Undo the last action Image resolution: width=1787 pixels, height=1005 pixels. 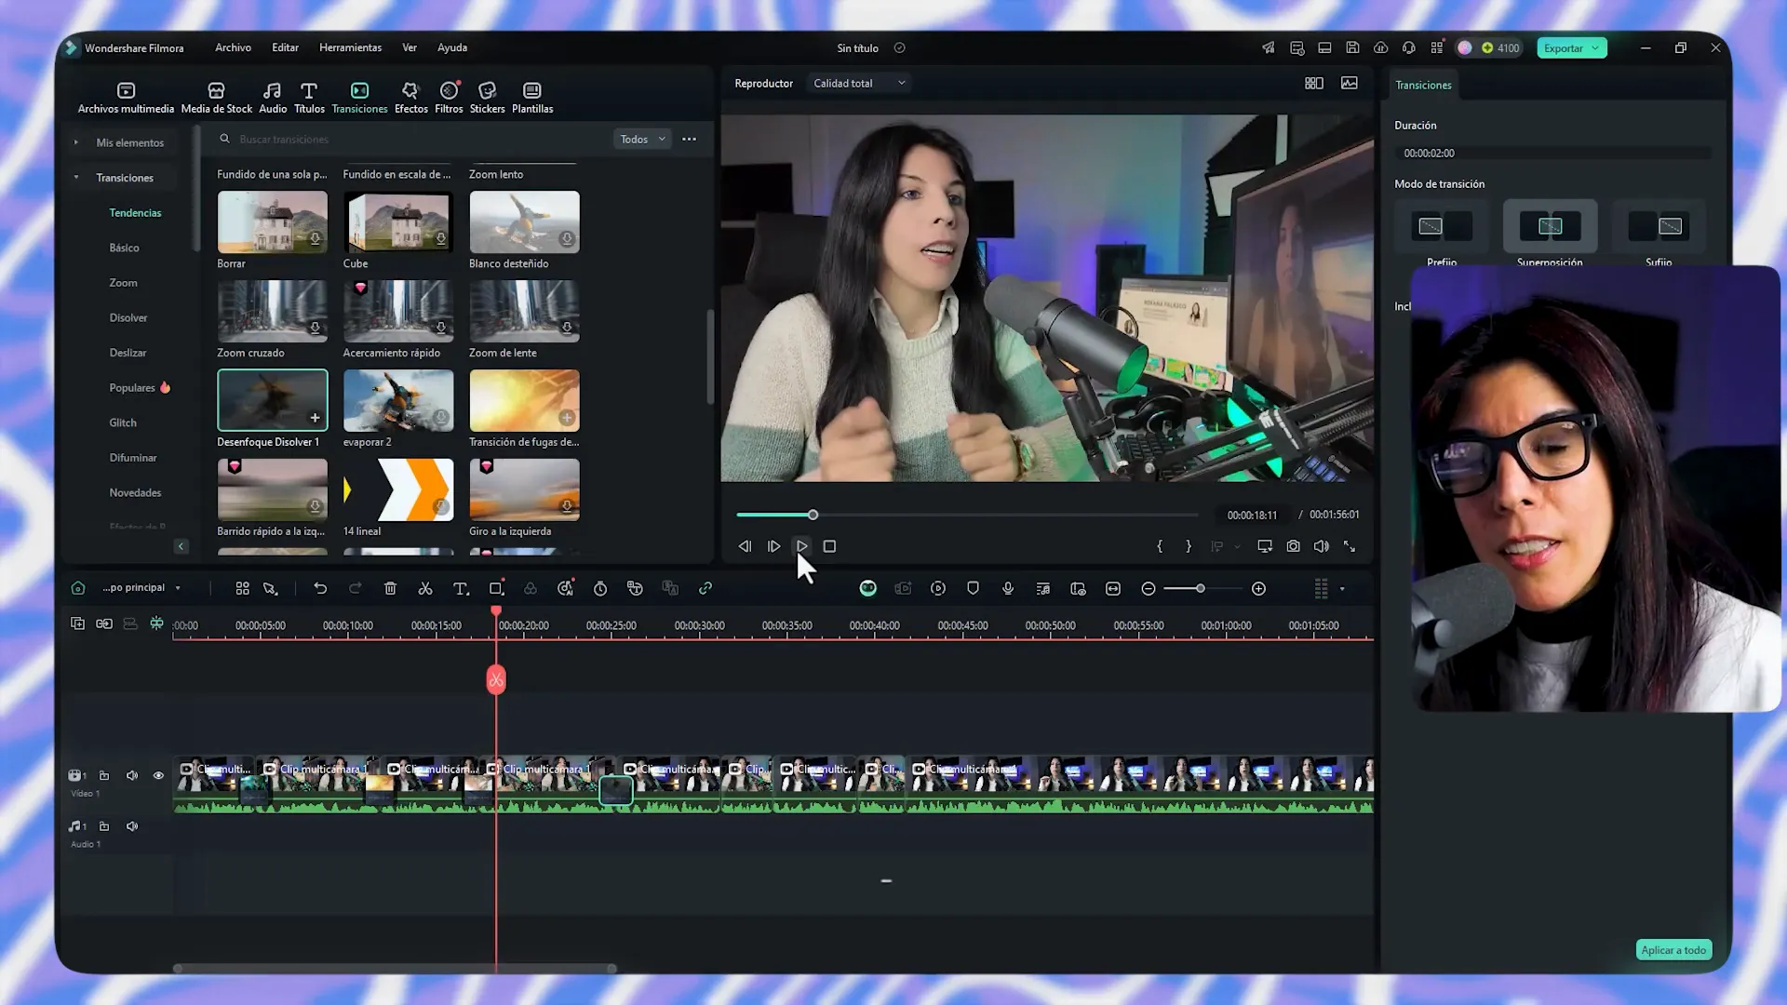point(320,589)
